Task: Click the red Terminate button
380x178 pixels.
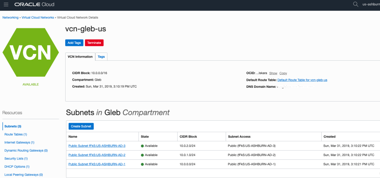Action: click(94, 43)
